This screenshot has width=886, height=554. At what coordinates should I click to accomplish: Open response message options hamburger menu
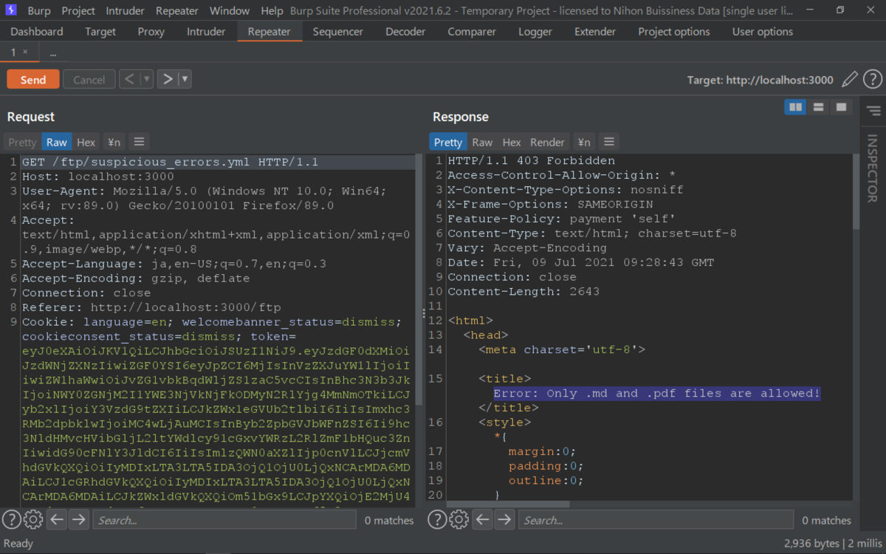(608, 142)
